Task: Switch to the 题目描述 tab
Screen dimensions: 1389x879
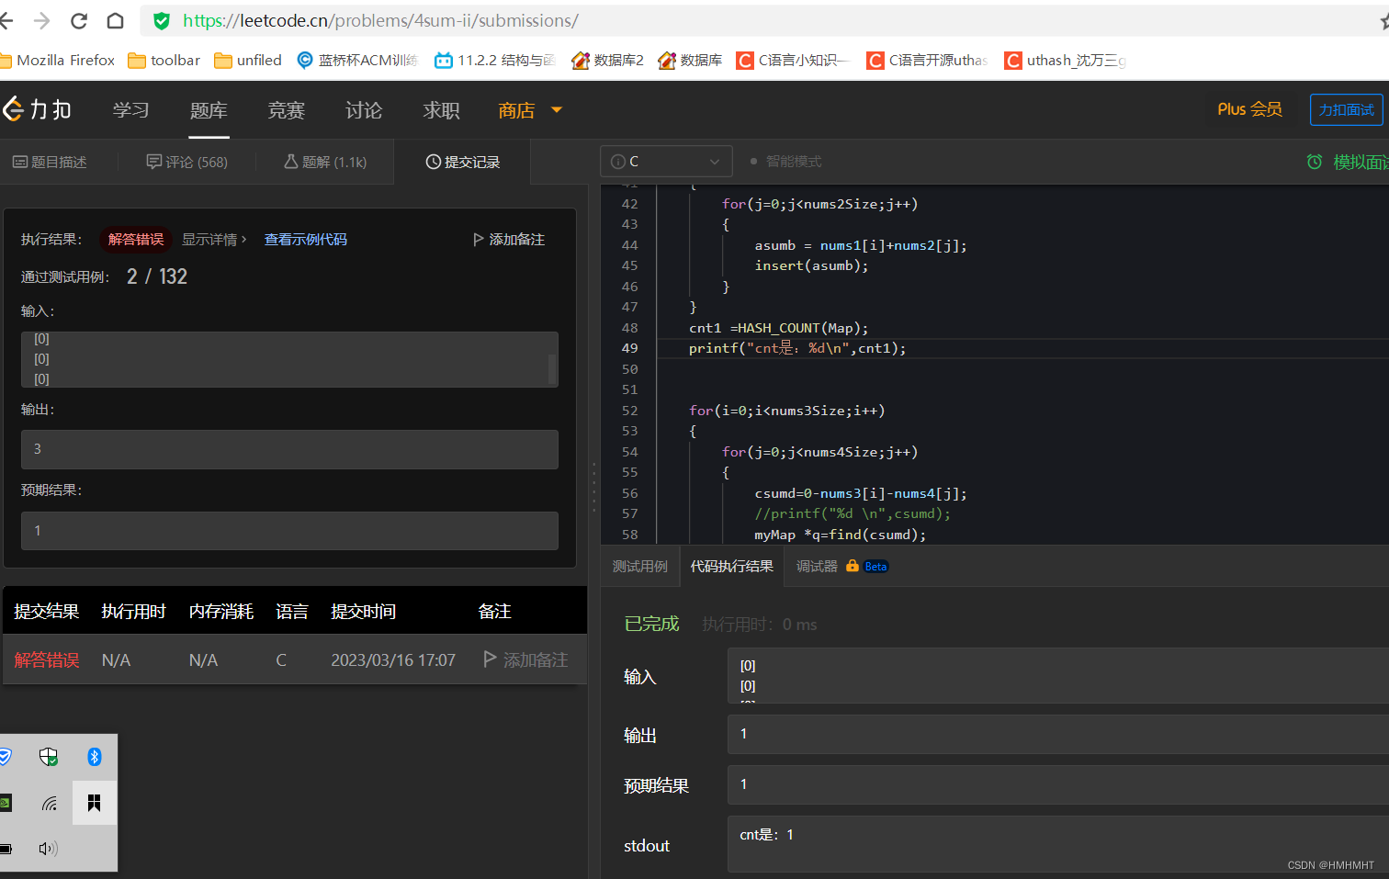Action: (50, 163)
